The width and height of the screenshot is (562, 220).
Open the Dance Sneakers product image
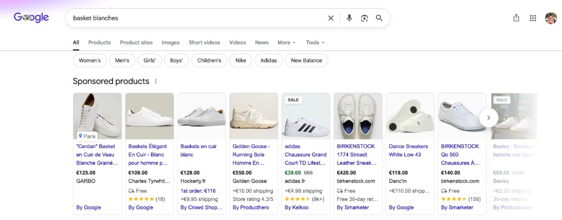pos(410,116)
